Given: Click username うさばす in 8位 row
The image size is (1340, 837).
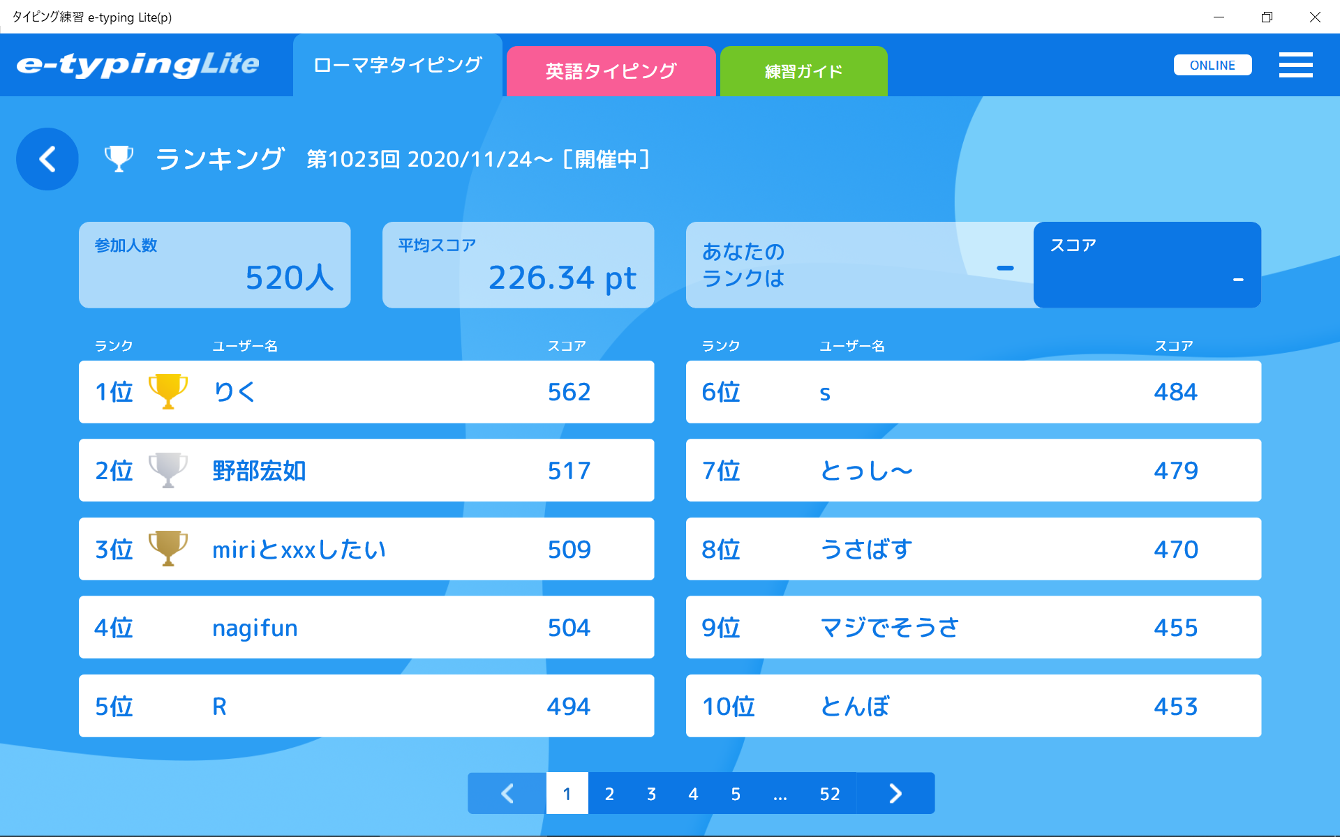Looking at the screenshot, I should (866, 550).
